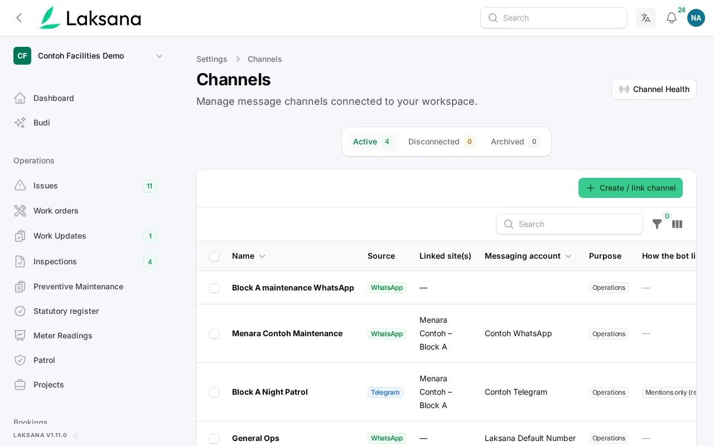Click the Create / link channel button
The width and height of the screenshot is (714, 446).
pyautogui.click(x=630, y=188)
